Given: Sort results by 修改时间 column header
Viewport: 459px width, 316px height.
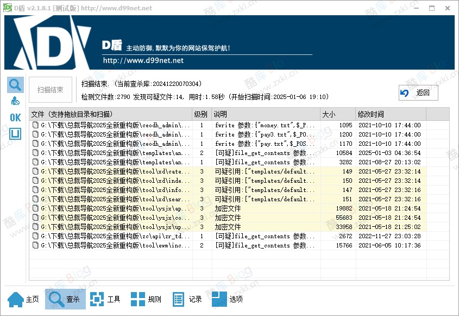Looking at the screenshot, I should coord(390,114).
